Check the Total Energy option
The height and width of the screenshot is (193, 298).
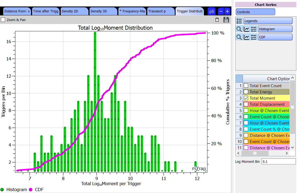(x=246, y=92)
